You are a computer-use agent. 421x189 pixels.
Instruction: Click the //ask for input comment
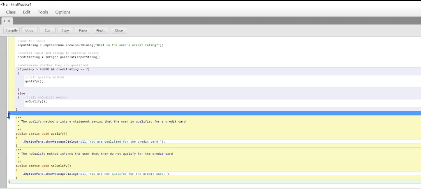(31, 41)
